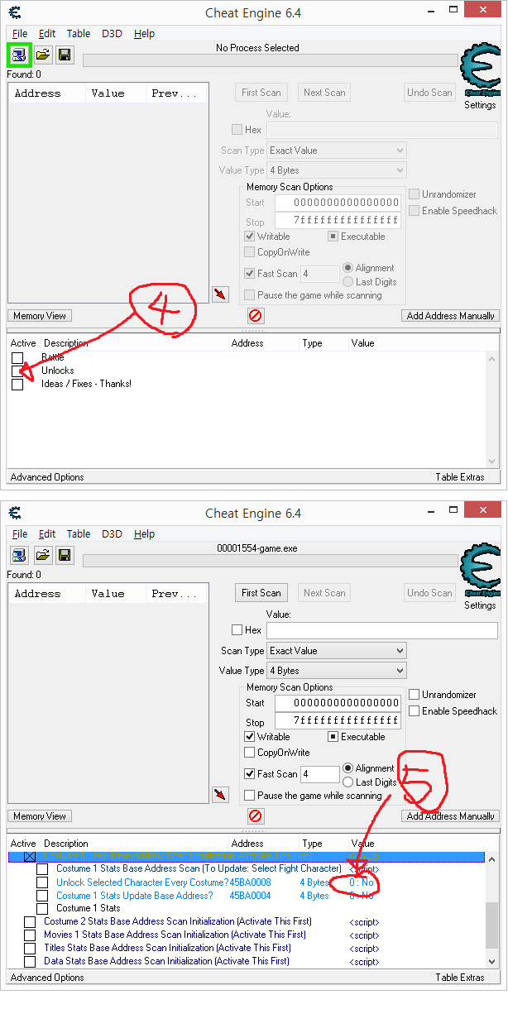Open Scan Type dropdown in top window

point(337,151)
